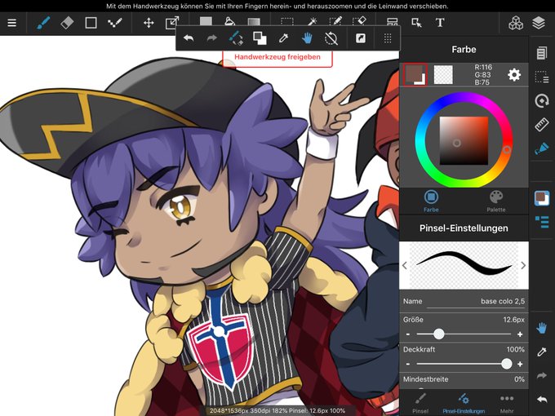This screenshot has width=555, height=416.
Task: Toggle the ruler icon in right sidebar
Action: pos(542,125)
